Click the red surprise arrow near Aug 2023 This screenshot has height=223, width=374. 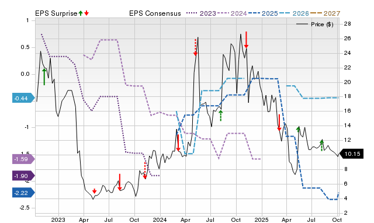click(x=120, y=182)
